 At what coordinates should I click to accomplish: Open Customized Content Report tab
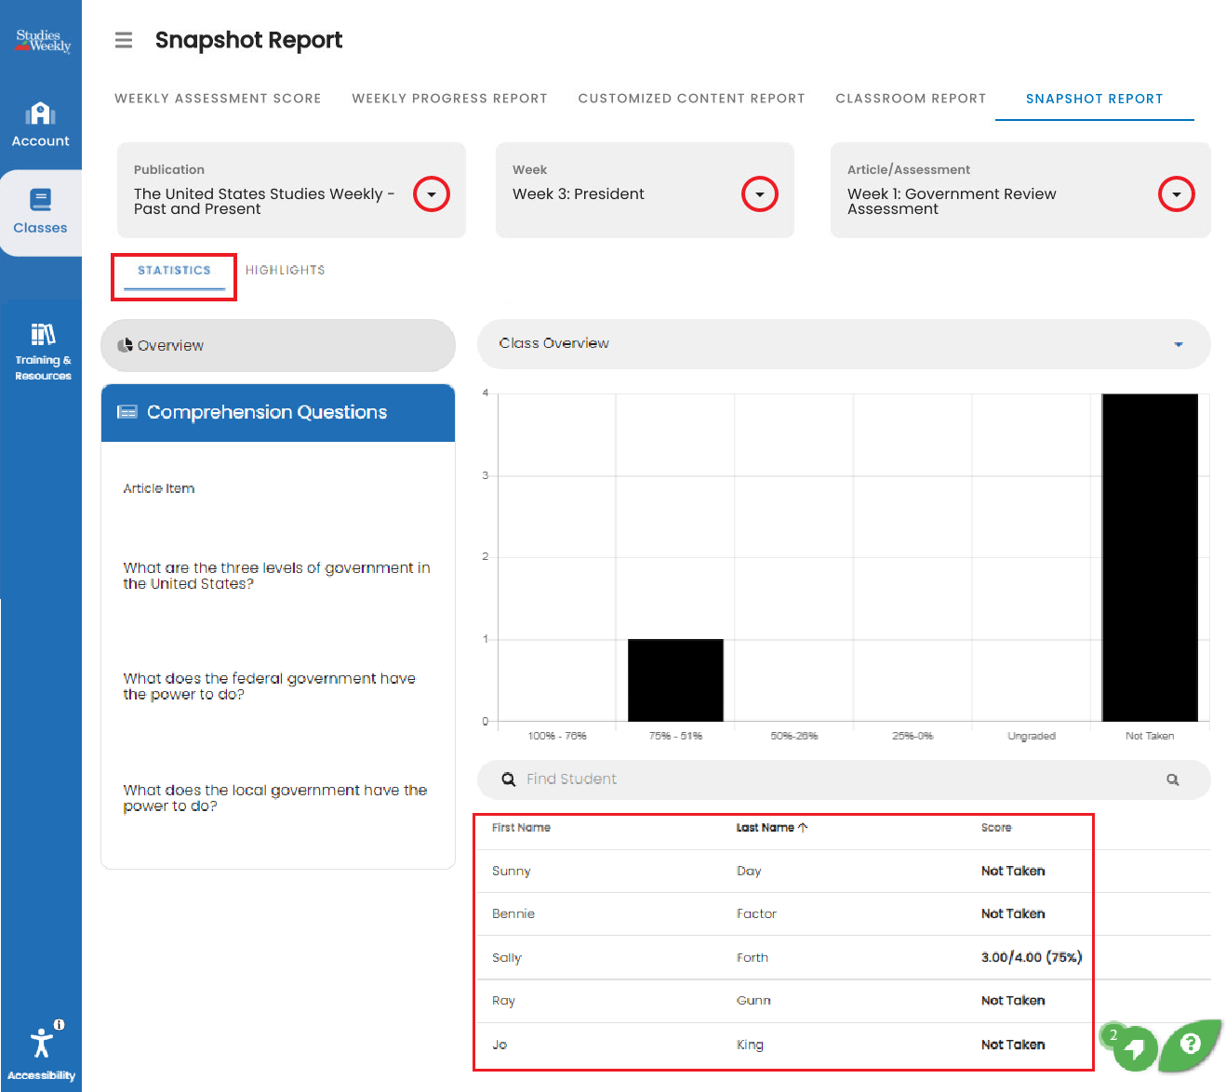click(x=691, y=99)
